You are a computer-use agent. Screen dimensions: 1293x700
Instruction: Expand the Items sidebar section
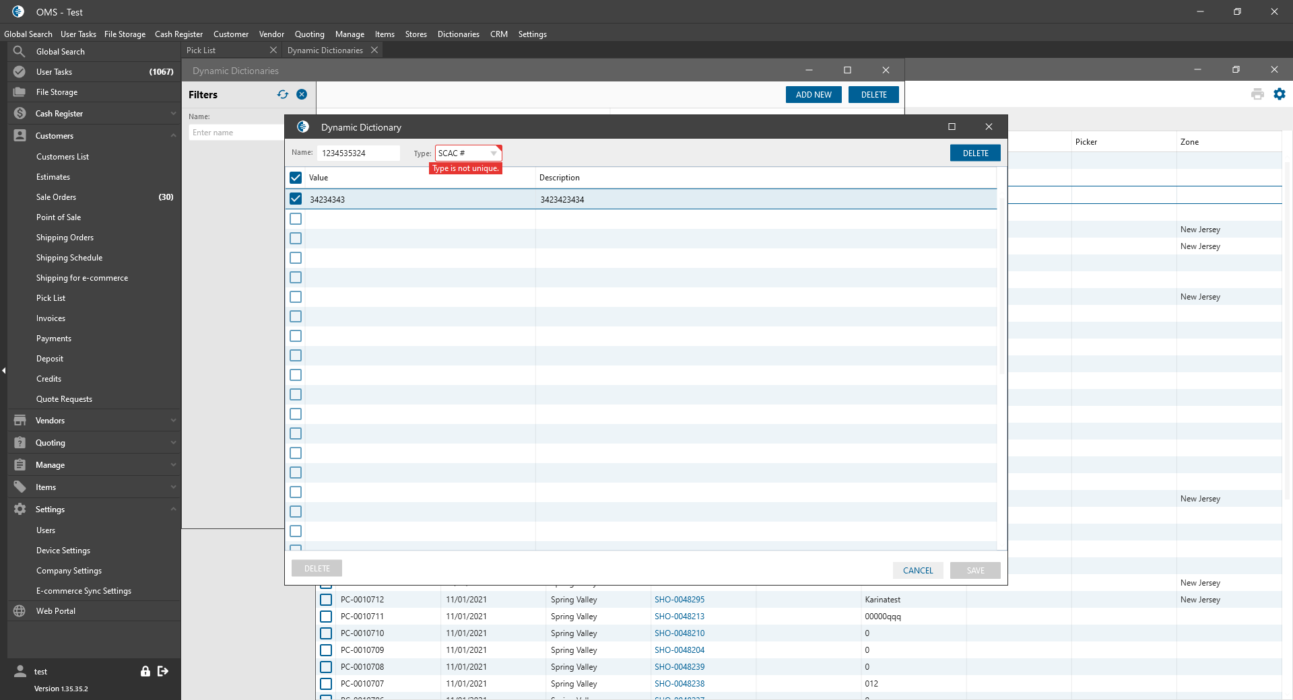tap(173, 487)
